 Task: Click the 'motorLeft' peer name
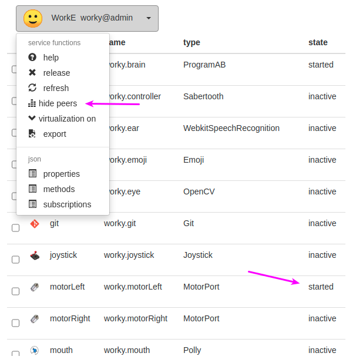point(68,287)
